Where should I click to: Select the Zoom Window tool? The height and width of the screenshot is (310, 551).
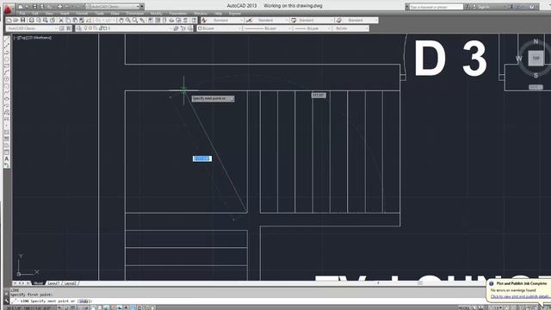pos(135,21)
